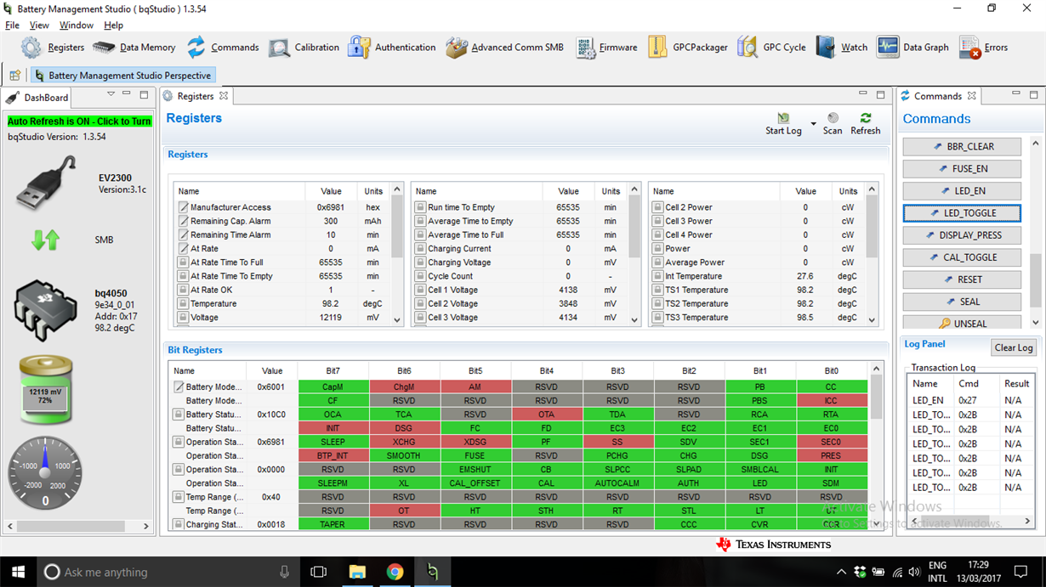This screenshot has width=1046, height=587.
Task: Click the battery gauge 72% icon
Action: (x=46, y=391)
